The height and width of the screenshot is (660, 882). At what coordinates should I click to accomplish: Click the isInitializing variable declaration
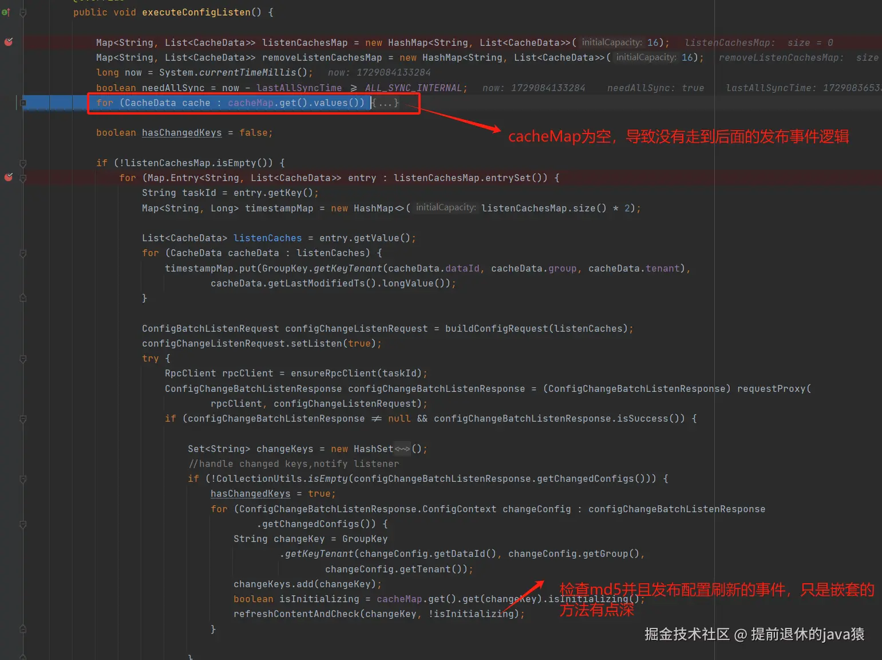[x=319, y=599]
